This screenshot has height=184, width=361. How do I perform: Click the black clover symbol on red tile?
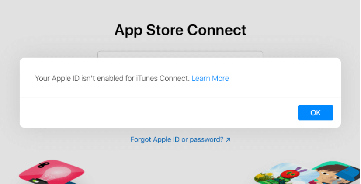[x=45, y=165]
